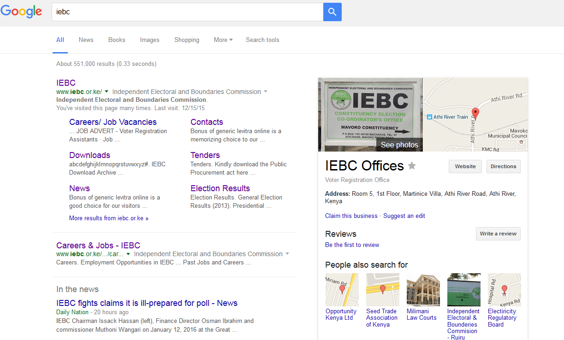This screenshot has width=564, height=340.
Task: Click the Directions button
Action: (504, 166)
